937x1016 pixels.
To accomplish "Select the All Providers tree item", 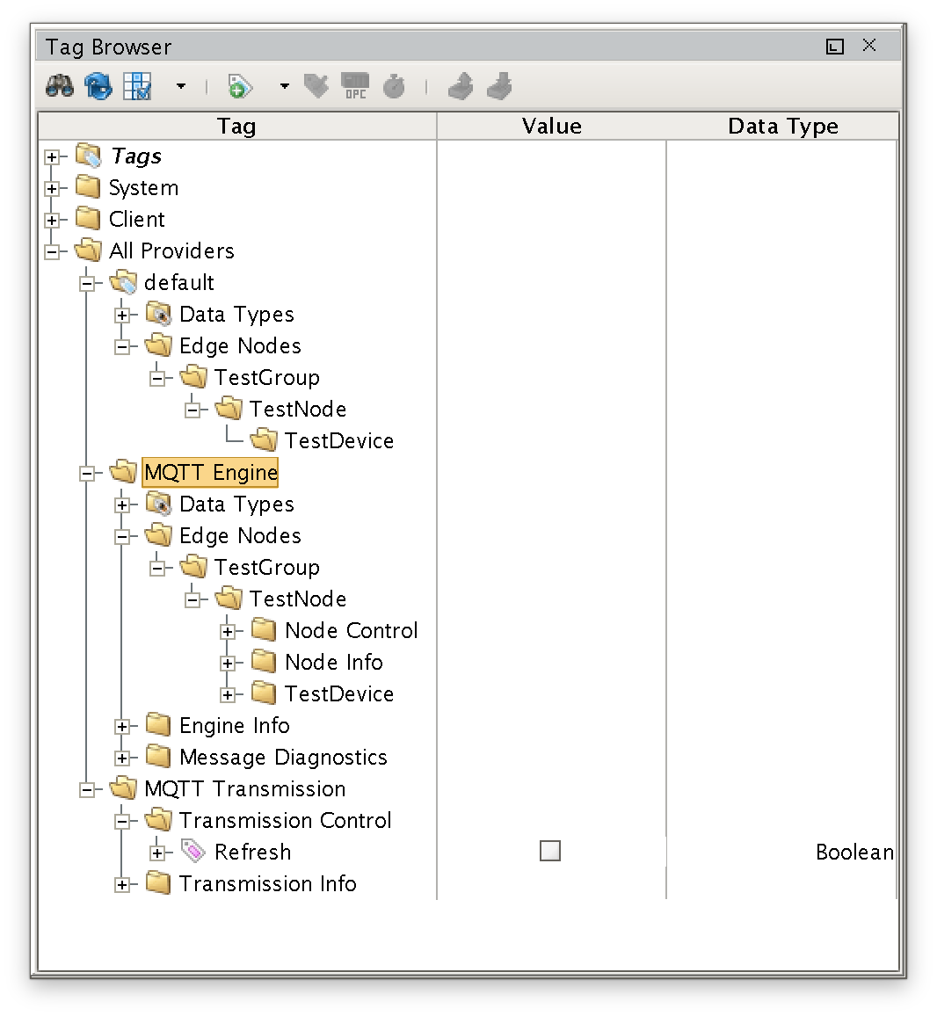I will pyautogui.click(x=171, y=250).
